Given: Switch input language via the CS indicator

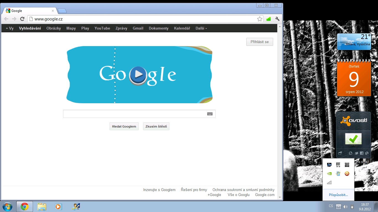Looking at the screenshot, I should coord(331,206).
